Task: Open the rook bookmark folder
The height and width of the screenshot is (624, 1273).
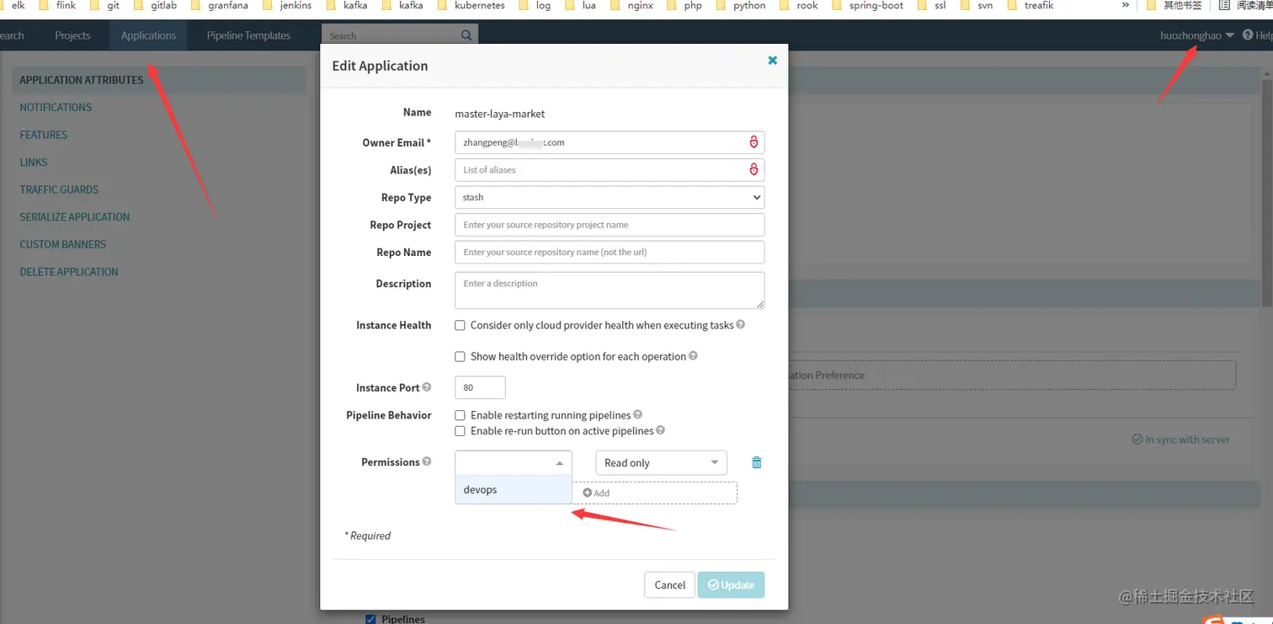Action: pyautogui.click(x=799, y=5)
